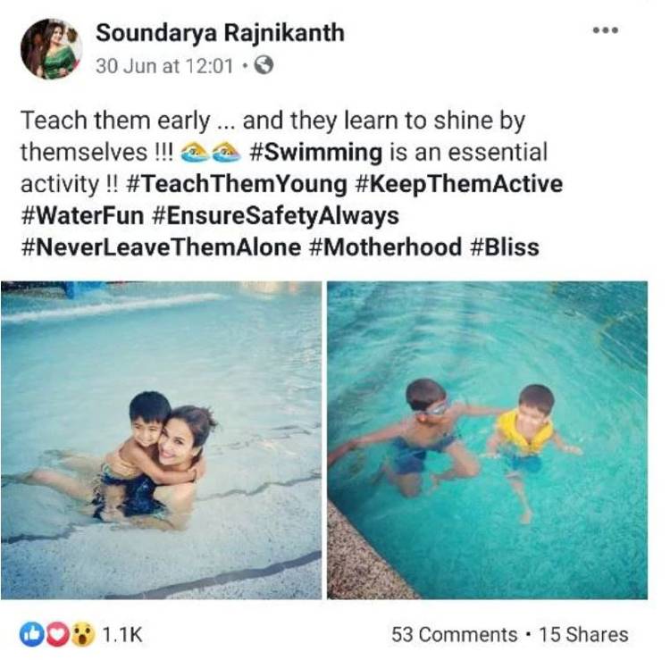Click the #Motherhood hashtag

click(x=385, y=246)
